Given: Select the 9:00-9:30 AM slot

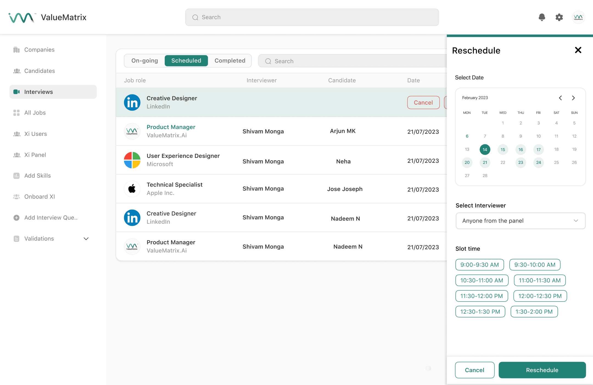Looking at the screenshot, I should [x=479, y=265].
